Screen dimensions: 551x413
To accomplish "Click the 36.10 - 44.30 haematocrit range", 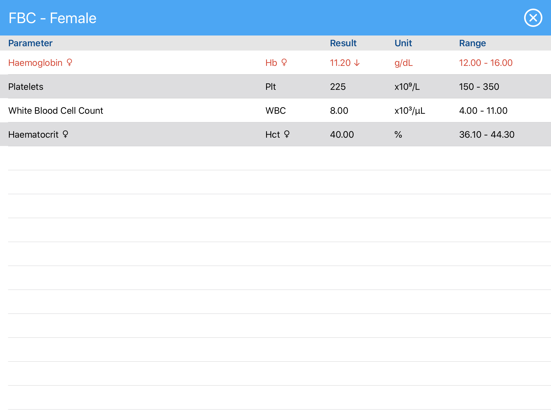I will [x=486, y=134].
